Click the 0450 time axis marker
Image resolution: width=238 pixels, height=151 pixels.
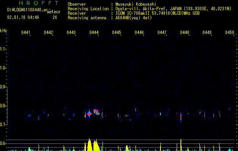[230, 32]
